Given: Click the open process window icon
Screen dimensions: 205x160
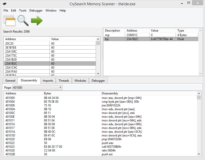Looking at the screenshot, I should pos(9,21).
